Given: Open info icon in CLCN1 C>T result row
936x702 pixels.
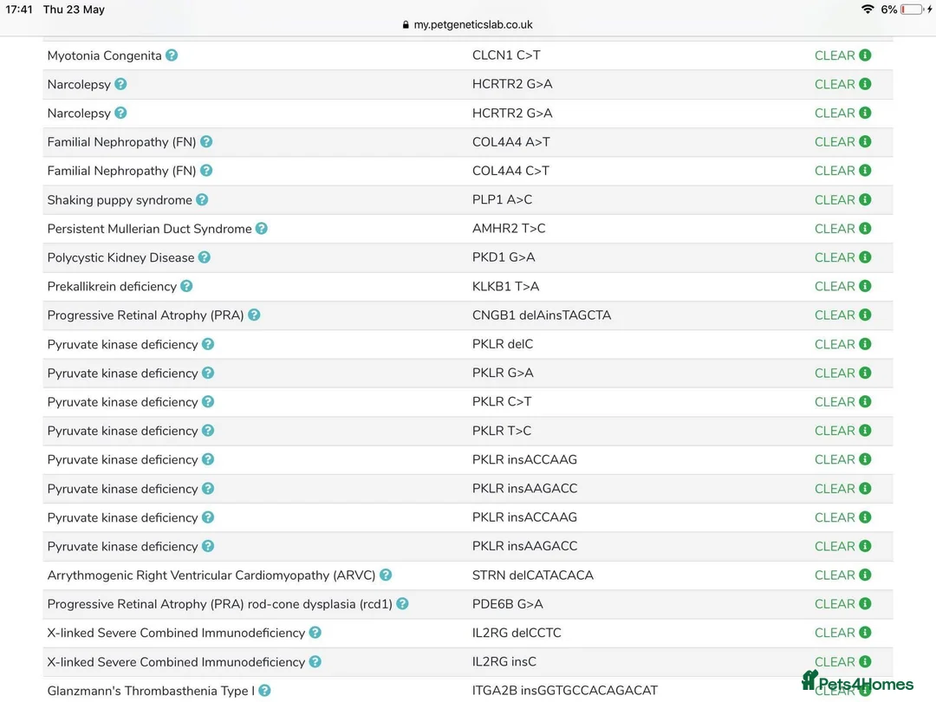Looking at the screenshot, I should pos(865,55).
